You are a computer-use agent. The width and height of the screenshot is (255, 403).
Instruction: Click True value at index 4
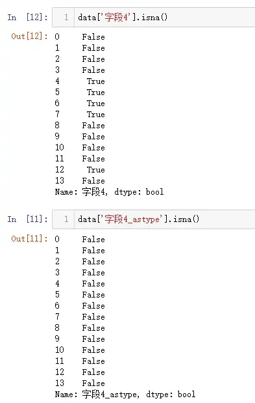pyautogui.click(x=96, y=81)
